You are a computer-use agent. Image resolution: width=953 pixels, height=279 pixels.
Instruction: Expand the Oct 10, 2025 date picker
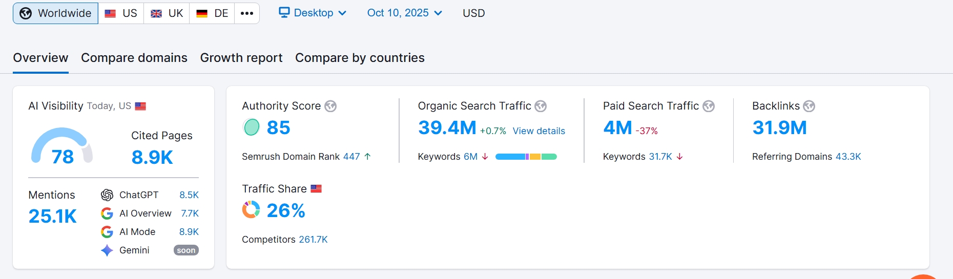(x=404, y=13)
